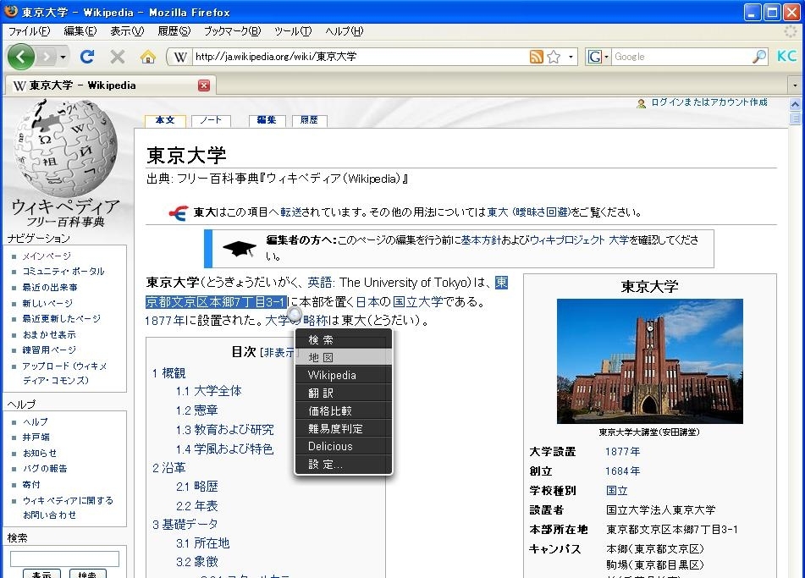Choose 検索 in the popup menu
The height and width of the screenshot is (578, 805).
pyautogui.click(x=344, y=340)
